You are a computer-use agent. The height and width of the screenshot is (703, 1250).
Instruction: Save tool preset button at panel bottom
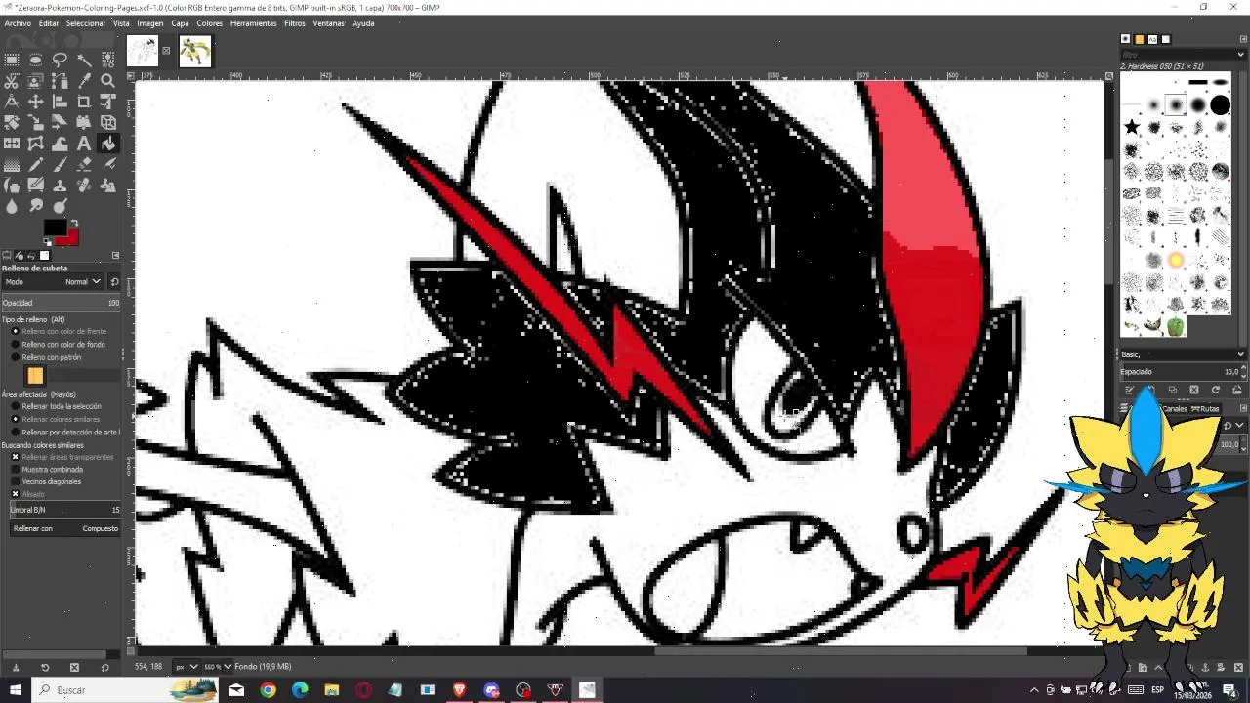click(15, 668)
